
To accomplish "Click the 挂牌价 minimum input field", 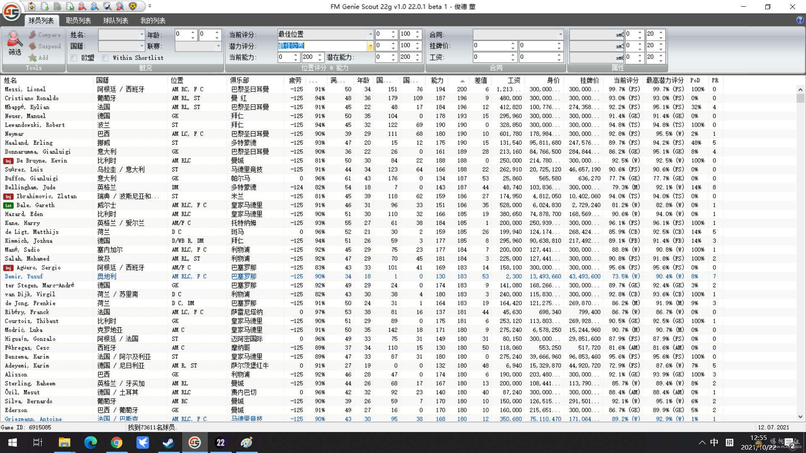I will tap(491, 46).
